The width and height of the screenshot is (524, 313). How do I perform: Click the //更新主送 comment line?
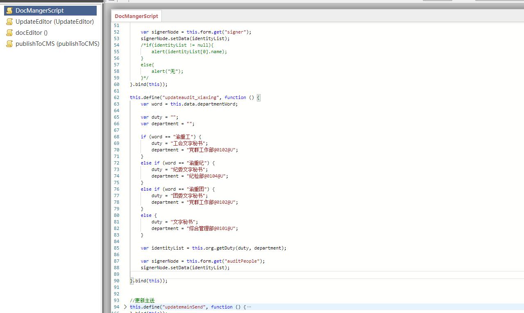(x=142, y=300)
